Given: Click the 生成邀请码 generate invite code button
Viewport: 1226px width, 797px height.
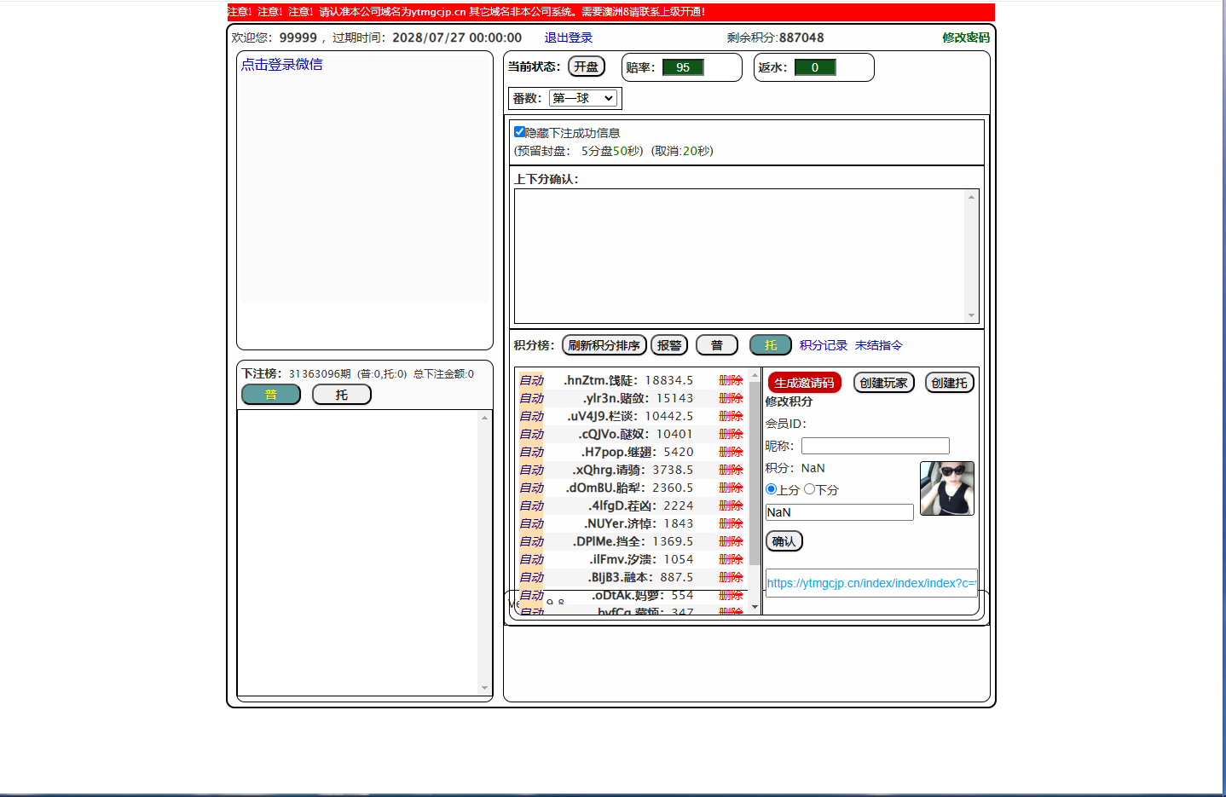Looking at the screenshot, I should click(x=804, y=383).
